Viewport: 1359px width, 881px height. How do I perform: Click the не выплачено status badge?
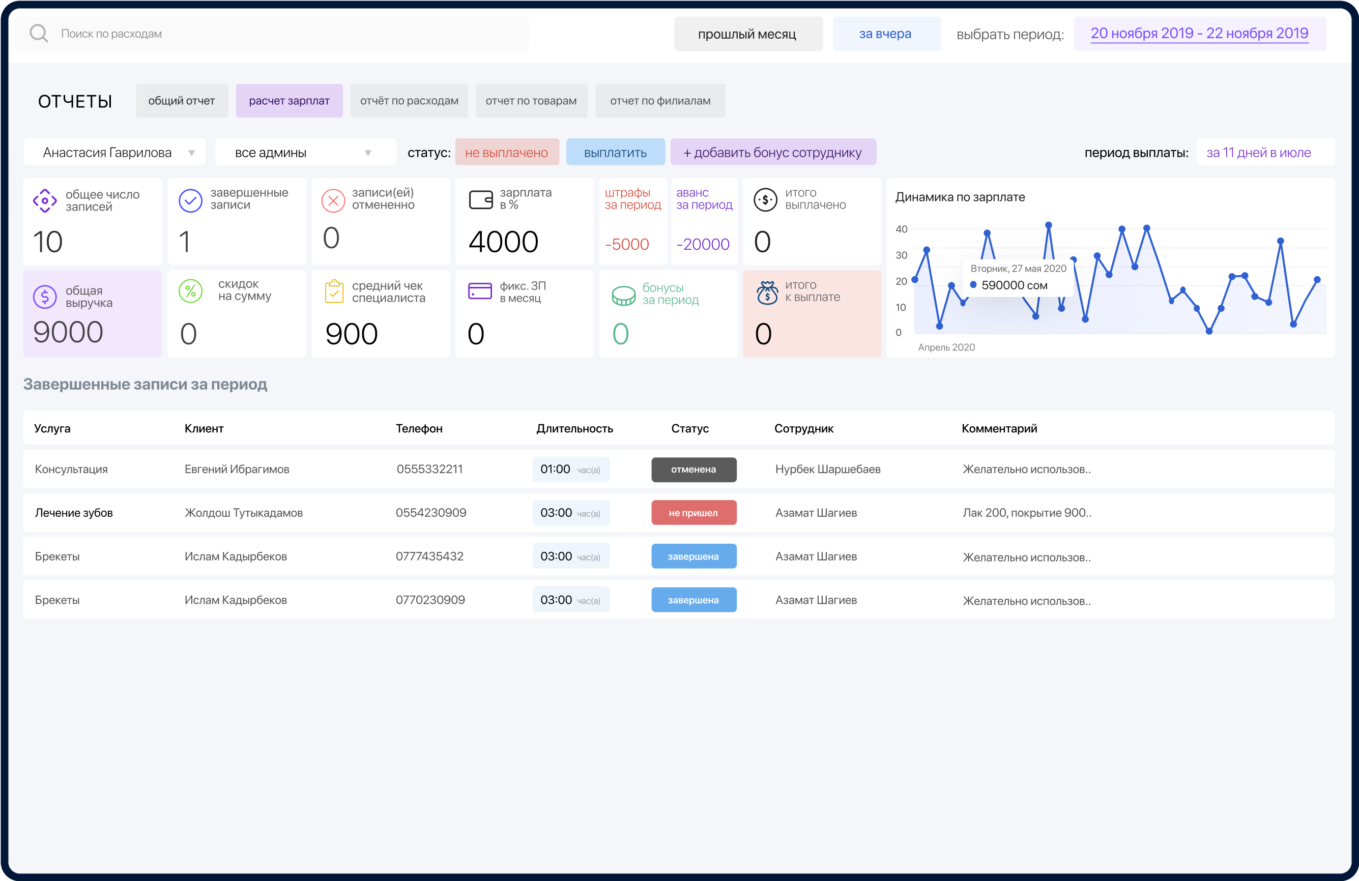tap(506, 153)
